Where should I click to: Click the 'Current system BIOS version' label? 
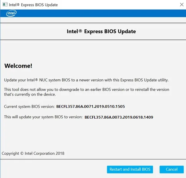(29, 107)
